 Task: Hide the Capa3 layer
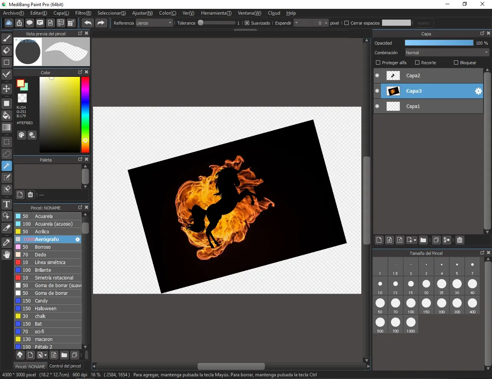tap(377, 91)
